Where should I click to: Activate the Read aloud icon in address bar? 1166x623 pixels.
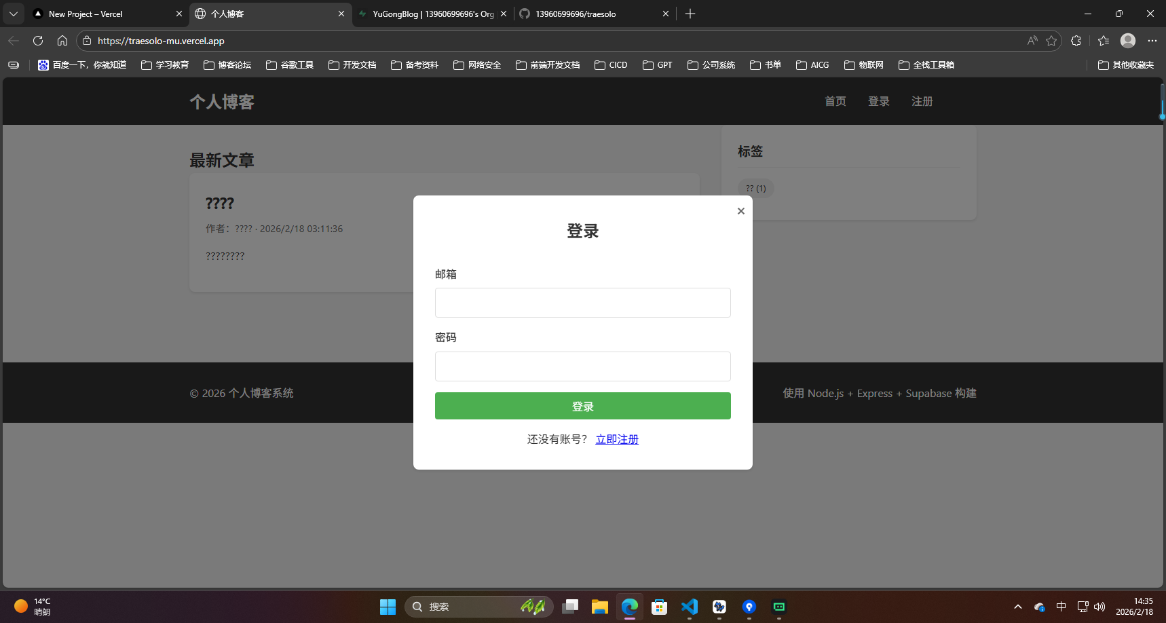click(x=1032, y=41)
